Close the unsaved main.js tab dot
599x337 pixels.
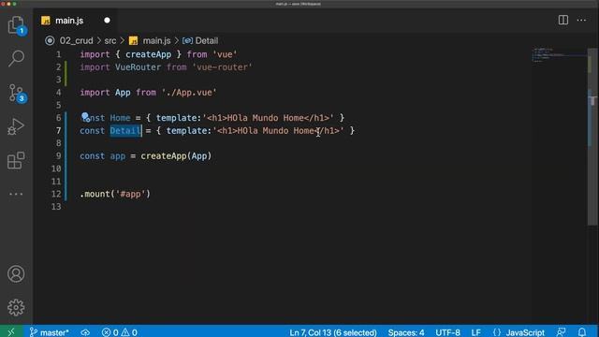[107, 21]
